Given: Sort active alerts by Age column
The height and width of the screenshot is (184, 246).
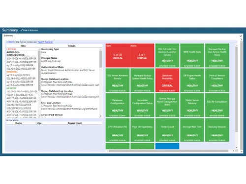Looking at the screenshot, I should (39, 123).
